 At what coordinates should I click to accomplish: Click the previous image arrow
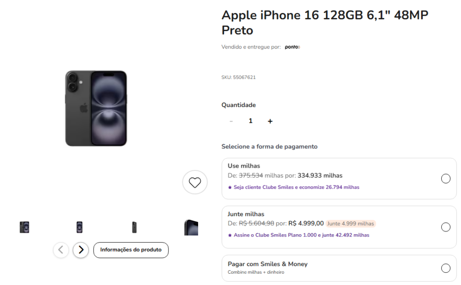pyautogui.click(x=61, y=250)
